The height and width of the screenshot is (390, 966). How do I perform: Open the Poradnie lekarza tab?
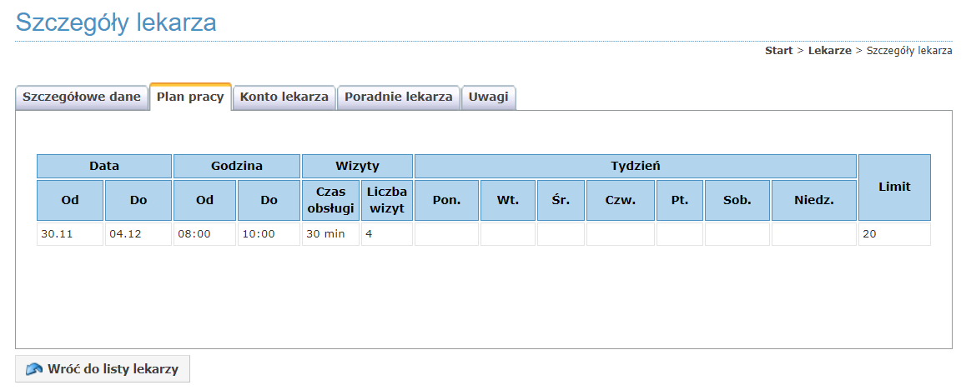click(x=398, y=97)
